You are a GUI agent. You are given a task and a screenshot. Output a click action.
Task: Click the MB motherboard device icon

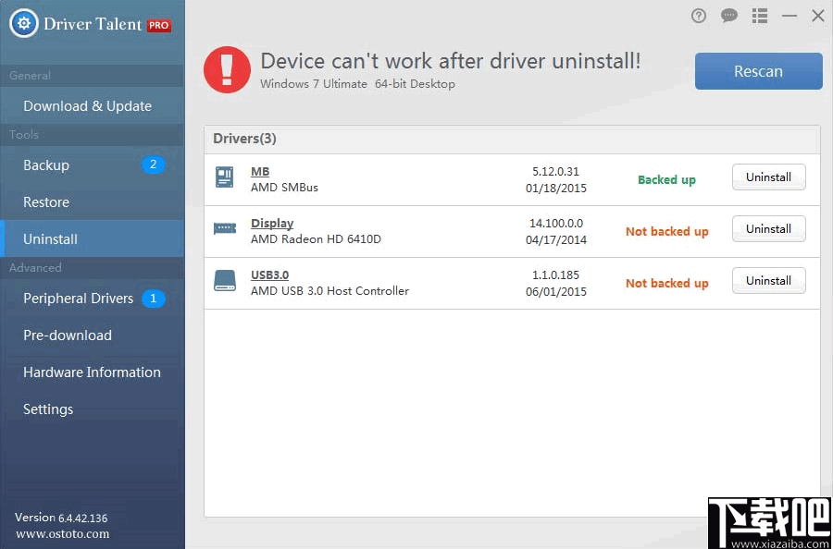[223, 174]
